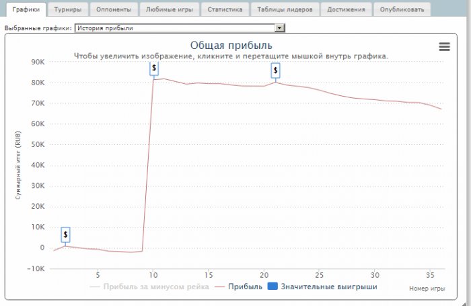Toggle the Прибыль legend series
Viewport: 471px width, 306px height.
click(238, 287)
